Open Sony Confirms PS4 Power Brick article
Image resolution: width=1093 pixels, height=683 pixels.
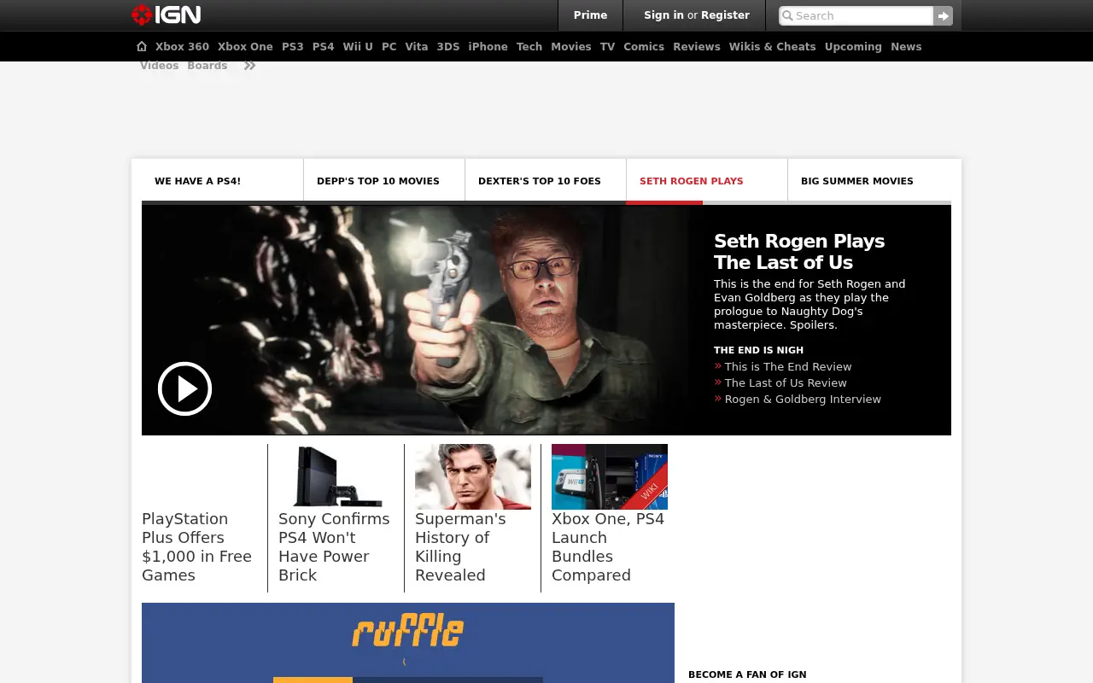pyautogui.click(x=334, y=546)
